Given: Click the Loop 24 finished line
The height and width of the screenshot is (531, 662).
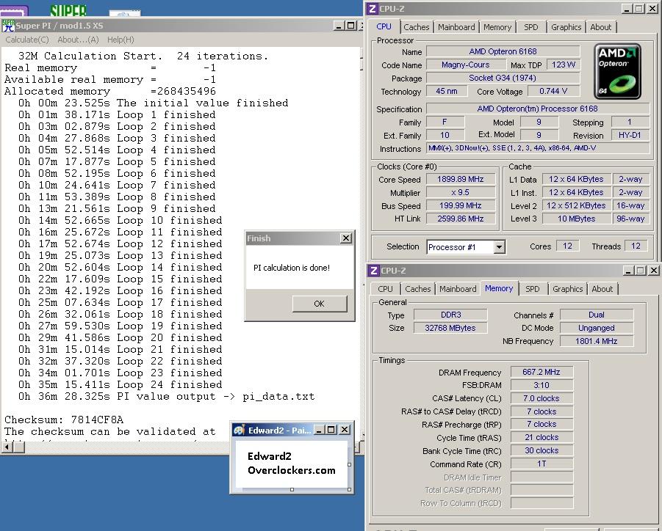Looking at the screenshot, I should pyautogui.click(x=120, y=385).
